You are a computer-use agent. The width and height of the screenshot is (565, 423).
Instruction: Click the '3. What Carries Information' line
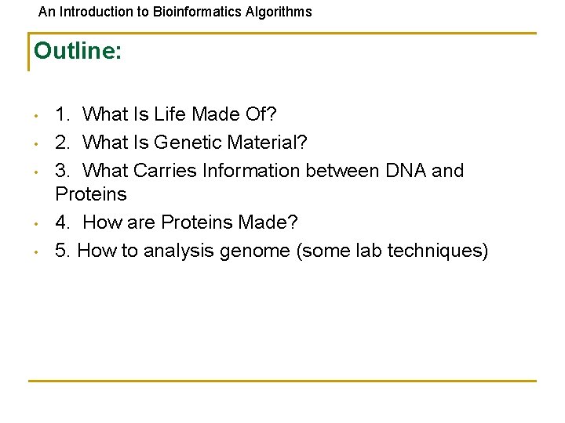[x=259, y=171]
